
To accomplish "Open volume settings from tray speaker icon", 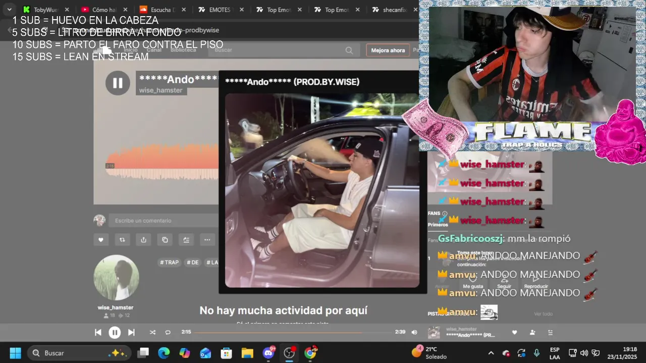I will [584, 353].
